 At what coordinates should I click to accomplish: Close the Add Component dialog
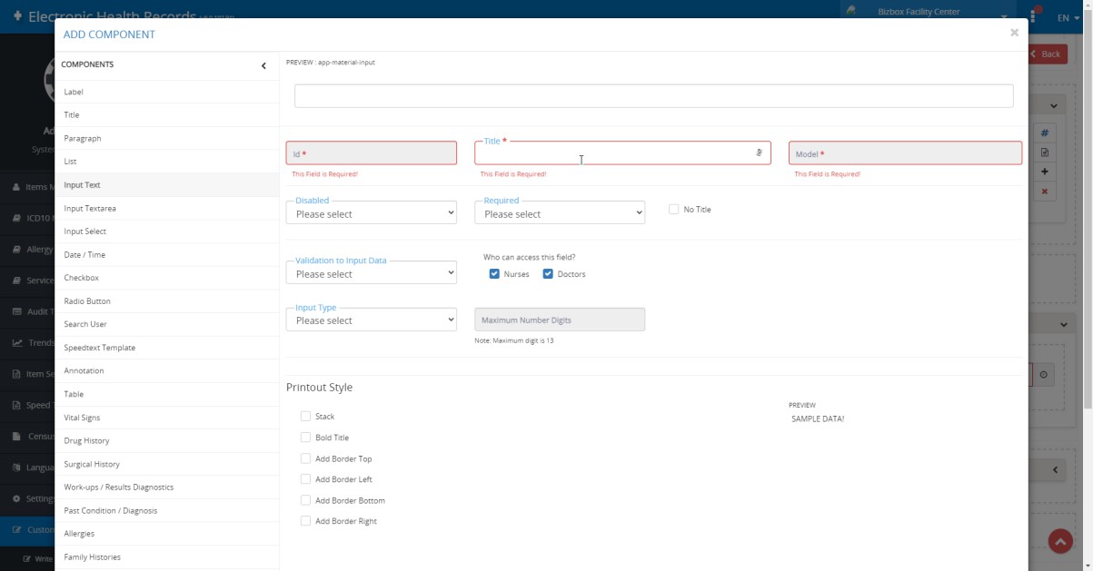tap(1014, 33)
